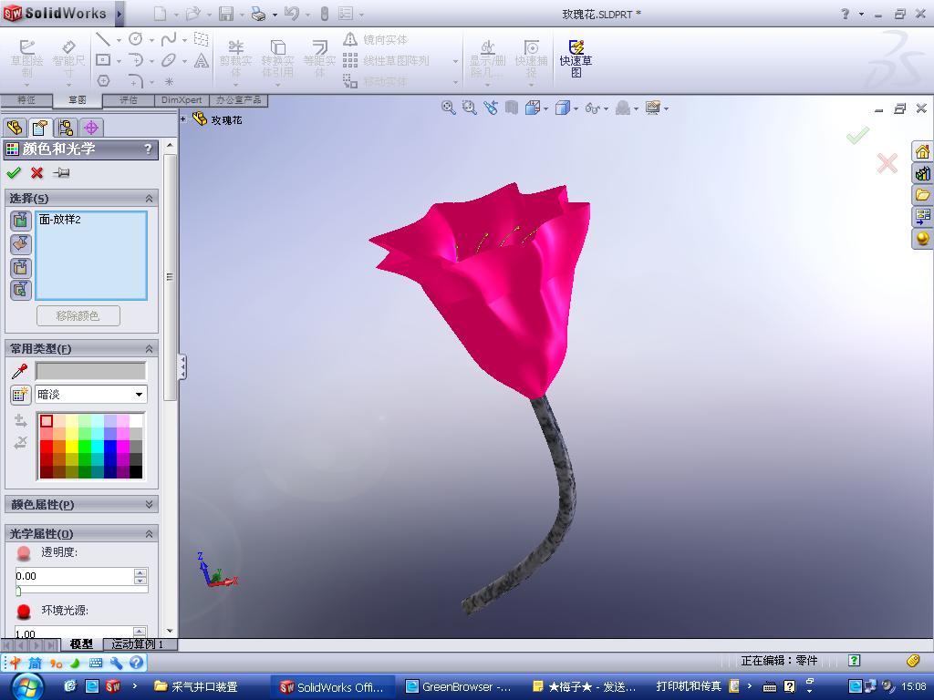The width and height of the screenshot is (934, 700).
Task: Open the define custom color icon
Action: 20,394
